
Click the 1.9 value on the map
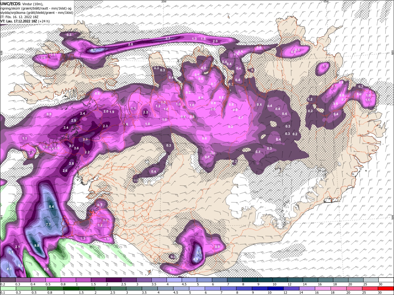click(x=112, y=112)
